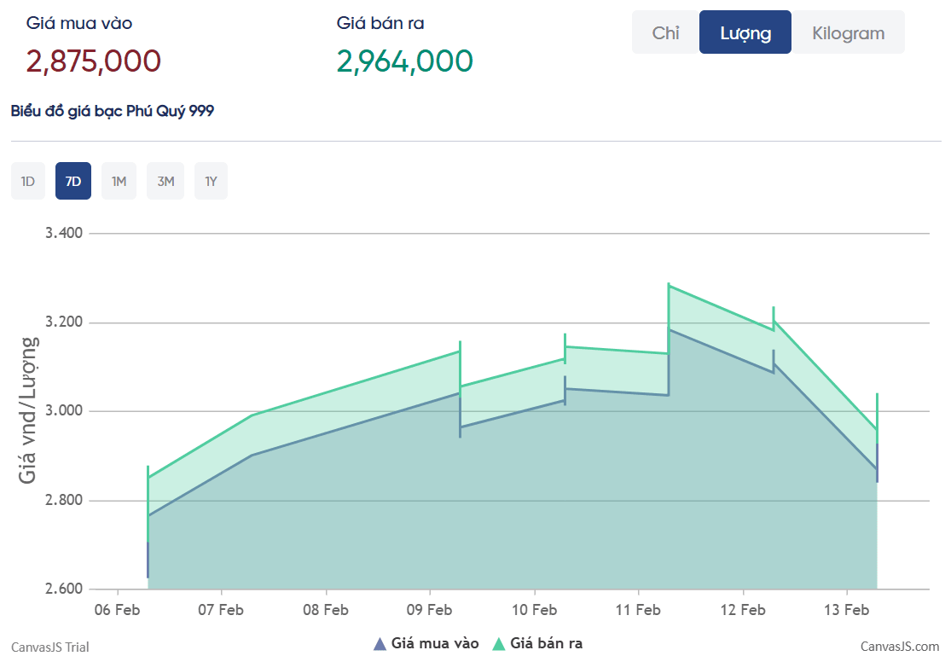Click the 11 Feb peak on chart
This screenshot has height=656, width=945.
click(x=669, y=286)
